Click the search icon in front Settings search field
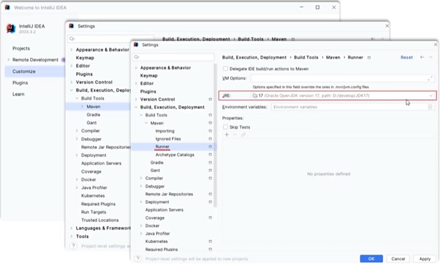This screenshot has width=440, height=265. pos(137,57)
